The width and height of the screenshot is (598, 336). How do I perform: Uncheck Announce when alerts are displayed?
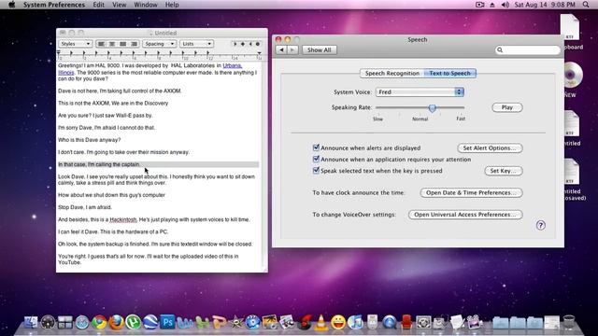(x=316, y=147)
